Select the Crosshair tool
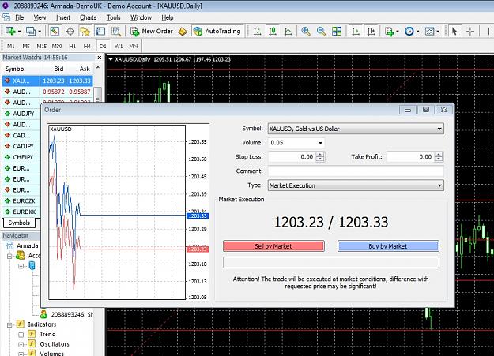 (470, 31)
